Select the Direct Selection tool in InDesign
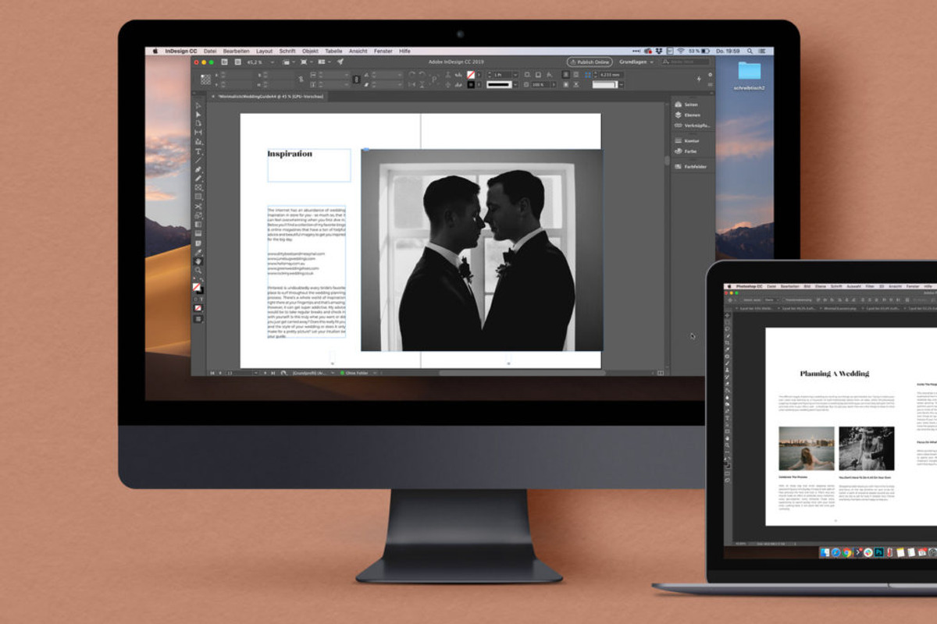Viewport: 937px width, 624px height. click(x=198, y=115)
